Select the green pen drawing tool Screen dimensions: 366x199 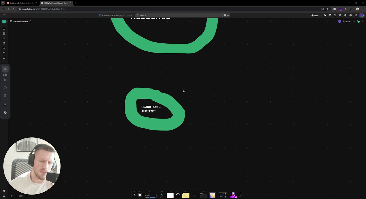162,195
